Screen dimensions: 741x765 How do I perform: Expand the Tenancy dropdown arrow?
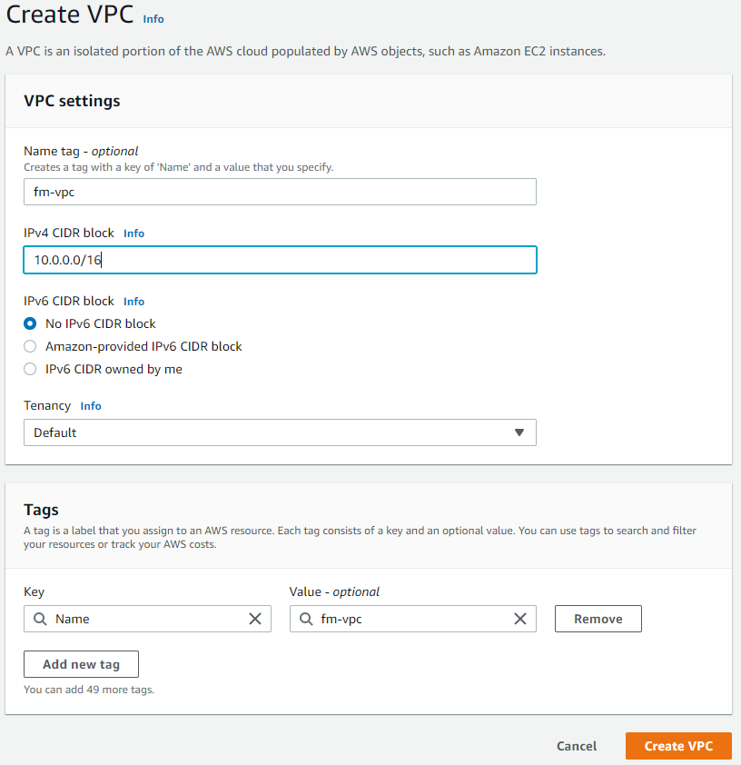click(x=519, y=432)
